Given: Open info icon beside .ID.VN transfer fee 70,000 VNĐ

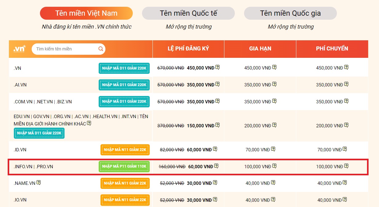Looking at the screenshot, I should pos(345,149).
